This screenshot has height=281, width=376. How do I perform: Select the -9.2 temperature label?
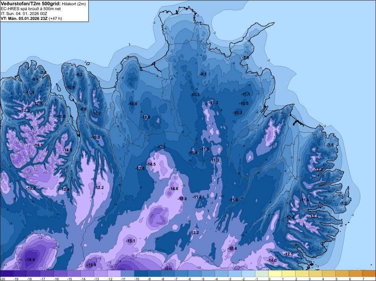click(79, 74)
